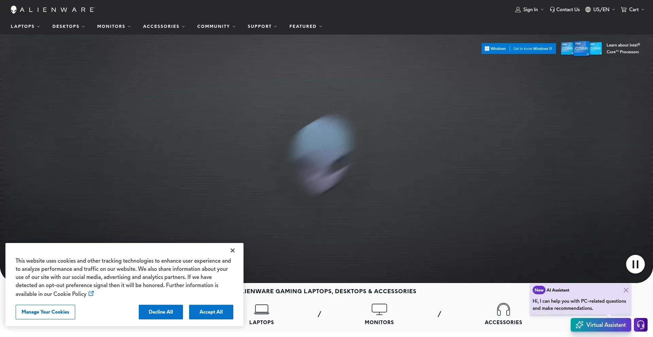Click Accept All cookies button
The width and height of the screenshot is (653, 337).
click(x=211, y=312)
